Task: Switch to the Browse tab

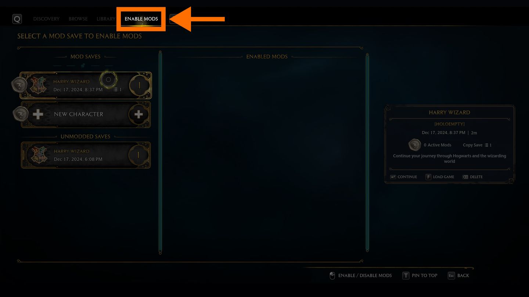Action: (x=78, y=19)
